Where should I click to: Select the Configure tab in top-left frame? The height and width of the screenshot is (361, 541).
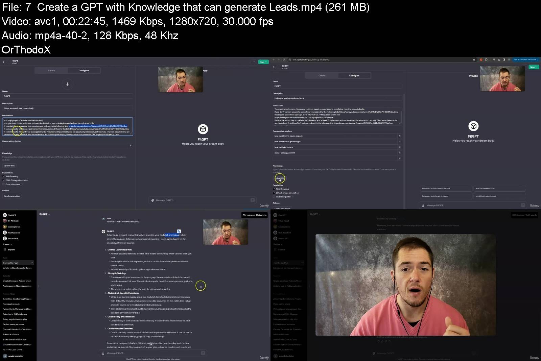point(84,71)
